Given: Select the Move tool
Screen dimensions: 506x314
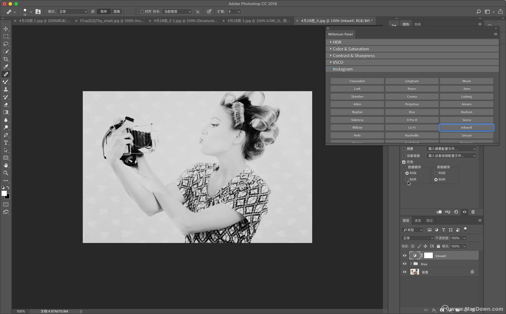Looking at the screenshot, I should 6,29.
